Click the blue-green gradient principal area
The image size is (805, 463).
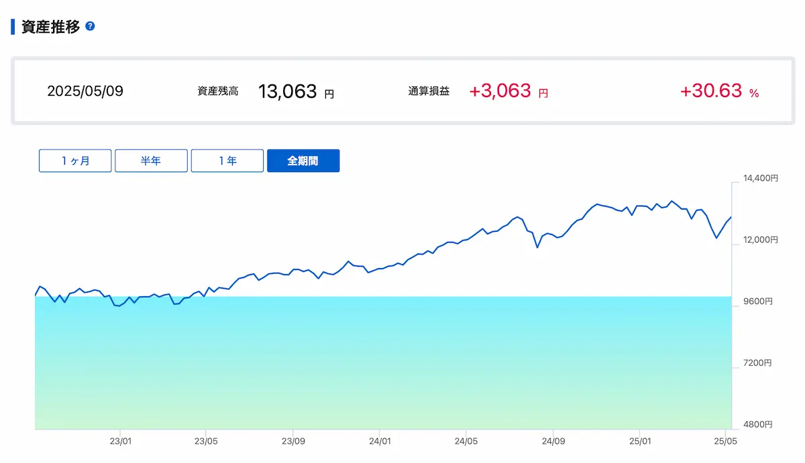pyautogui.click(x=382, y=365)
